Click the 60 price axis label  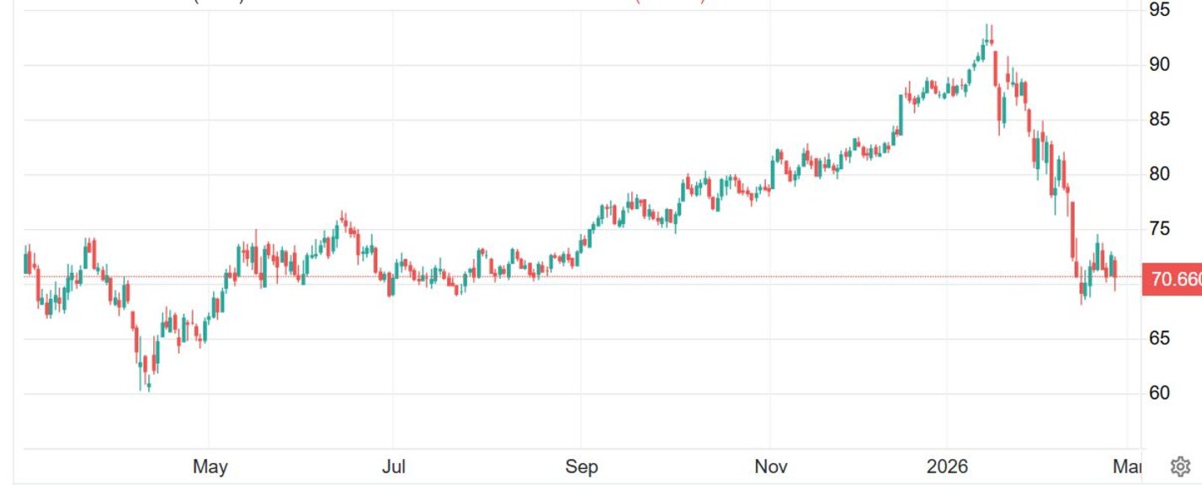pyautogui.click(x=1159, y=393)
